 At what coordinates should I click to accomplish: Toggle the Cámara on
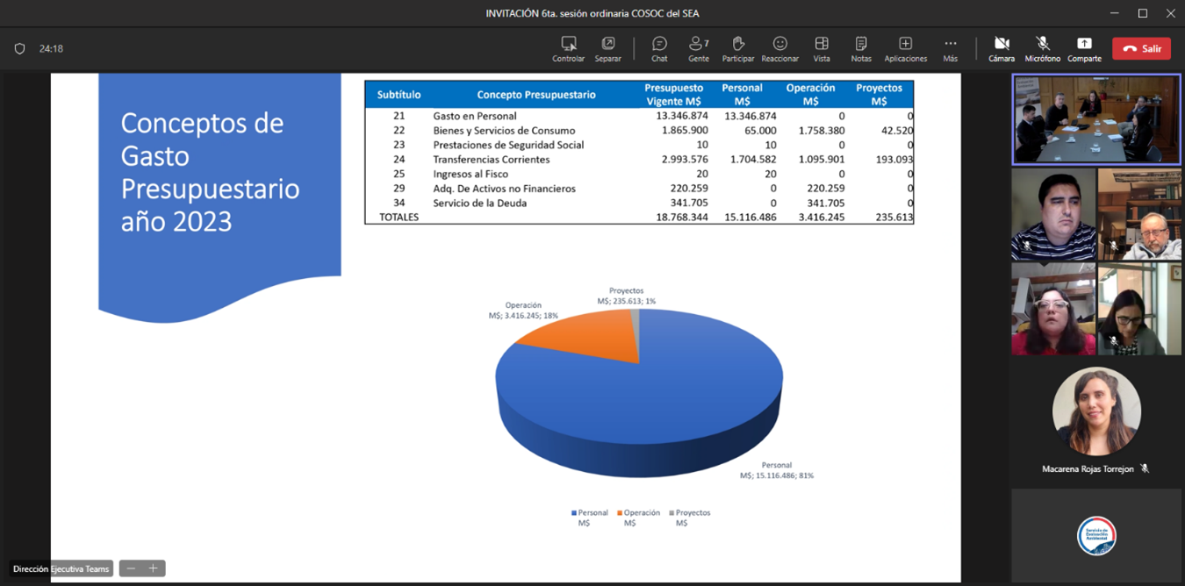pyautogui.click(x=1002, y=48)
